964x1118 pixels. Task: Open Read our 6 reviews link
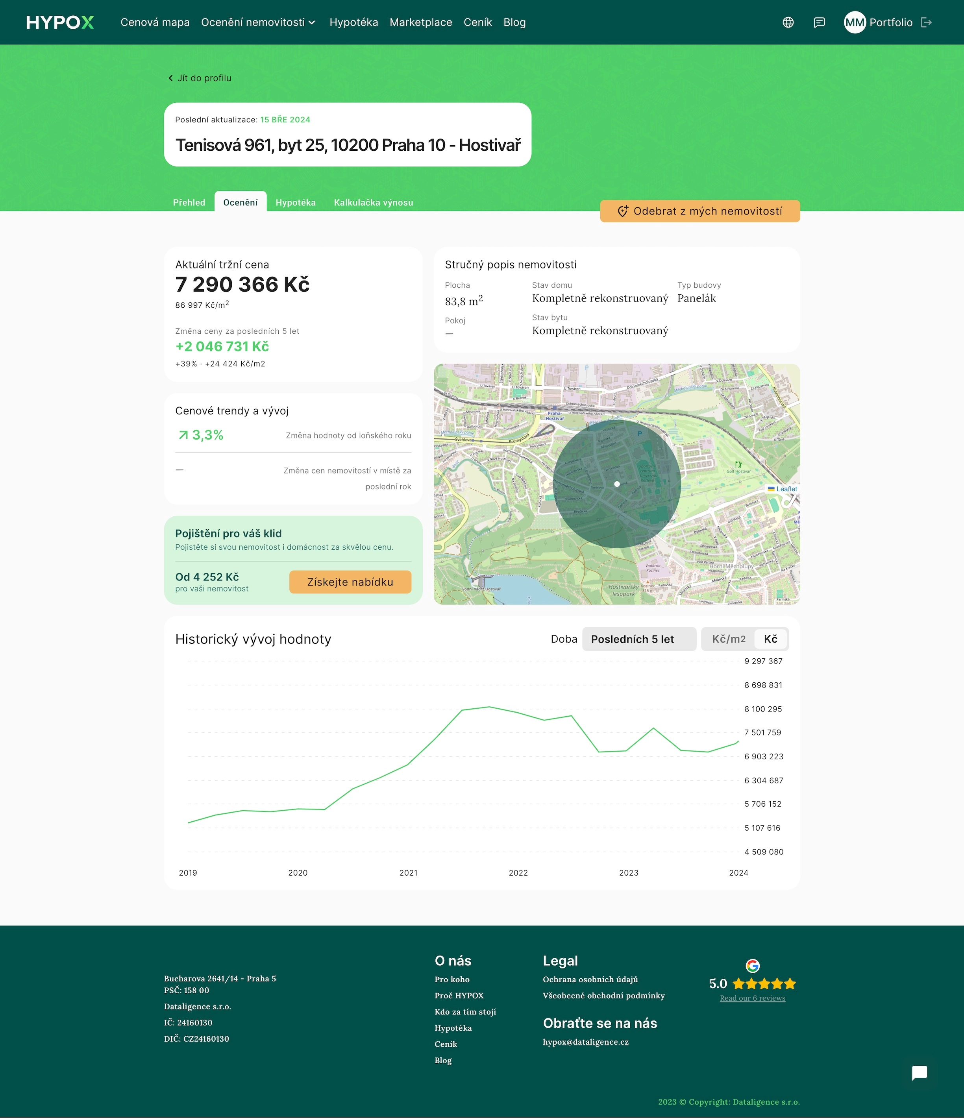click(752, 998)
